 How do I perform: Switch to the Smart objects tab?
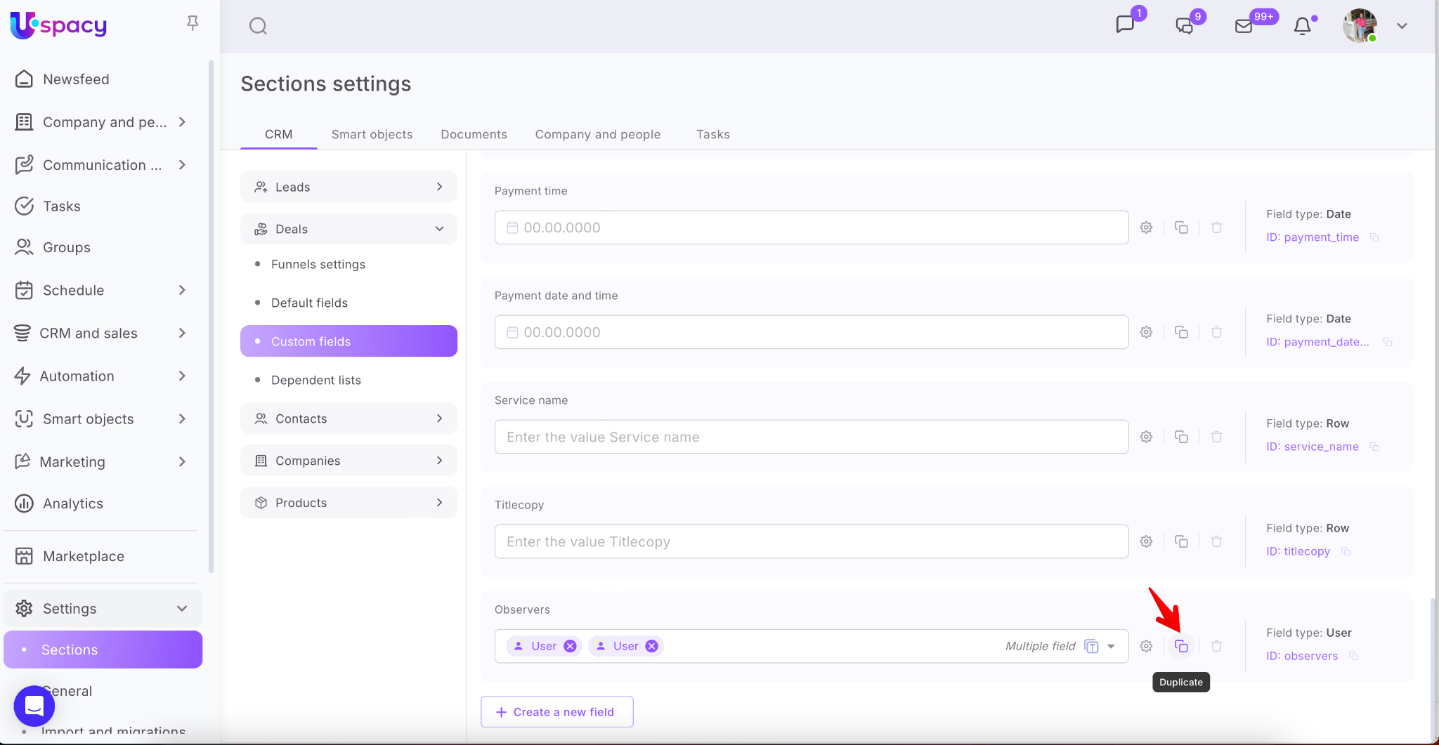[372, 134]
